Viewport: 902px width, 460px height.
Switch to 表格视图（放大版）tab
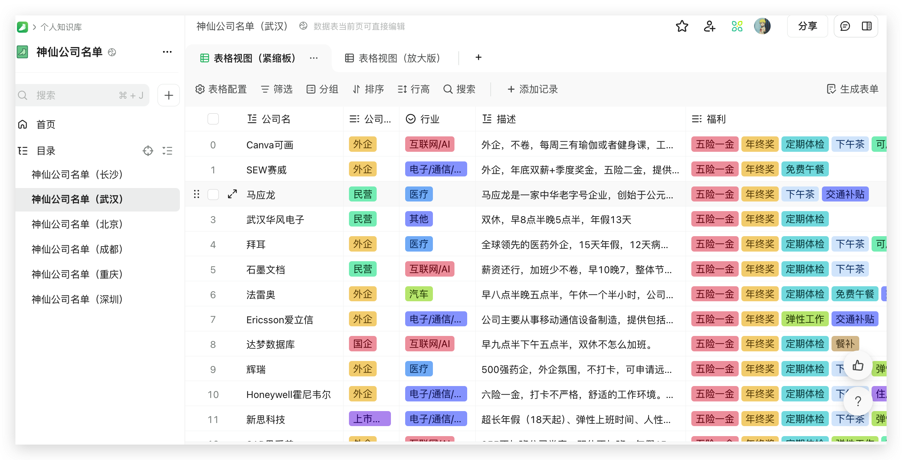[393, 58]
